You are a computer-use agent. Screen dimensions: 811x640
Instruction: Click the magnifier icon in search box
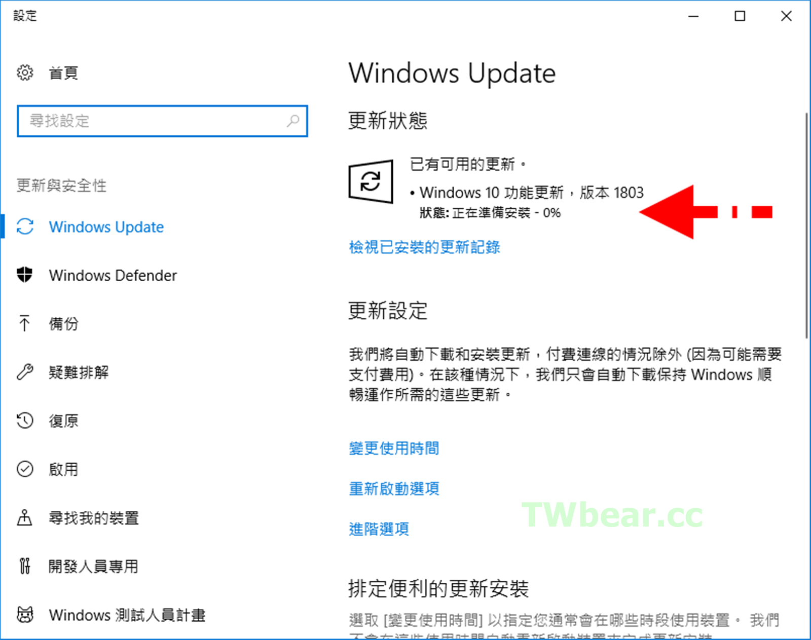coord(293,121)
